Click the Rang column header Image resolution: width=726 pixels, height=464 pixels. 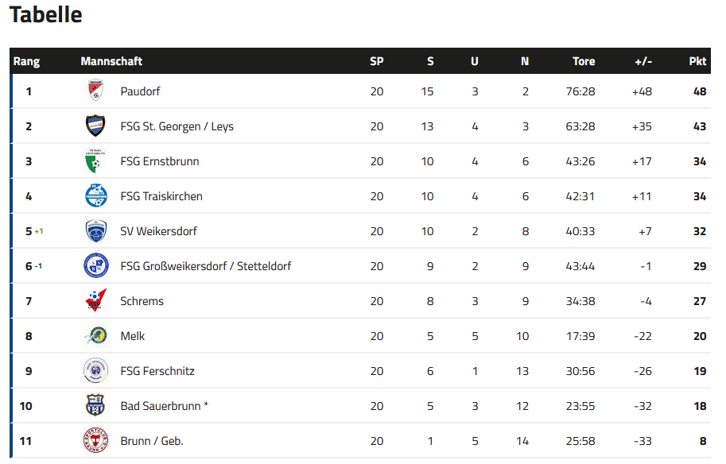point(26,61)
